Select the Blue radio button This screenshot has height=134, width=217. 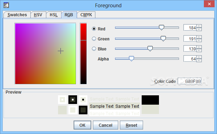(x=94, y=49)
